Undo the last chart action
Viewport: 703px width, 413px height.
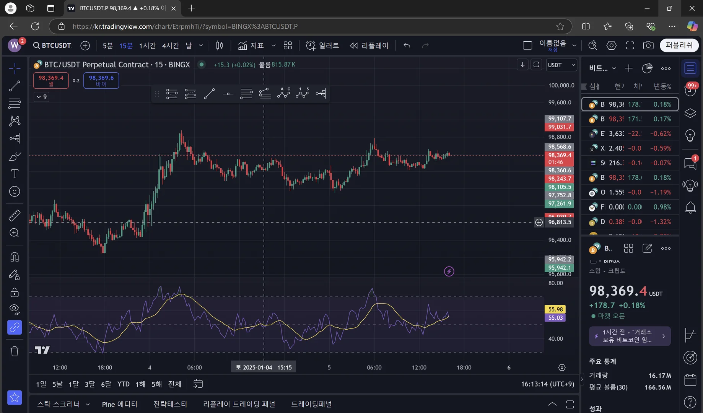(407, 46)
